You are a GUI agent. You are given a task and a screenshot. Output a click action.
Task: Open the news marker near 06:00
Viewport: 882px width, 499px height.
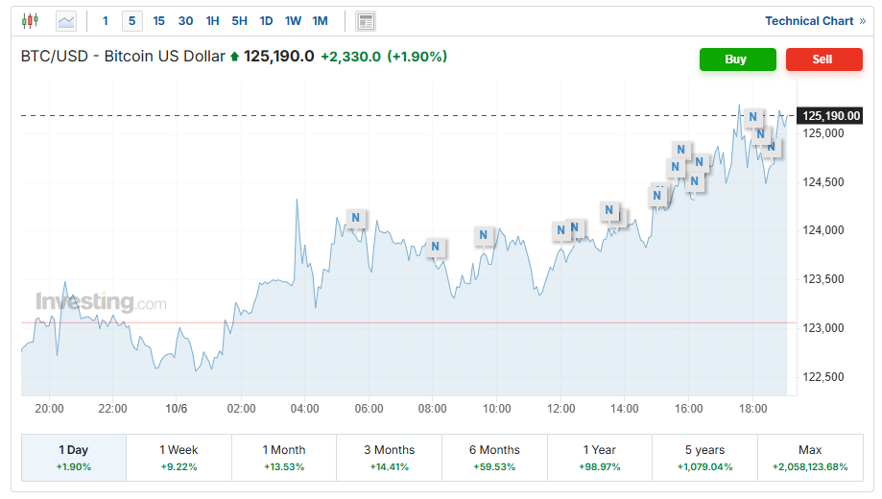click(x=356, y=218)
